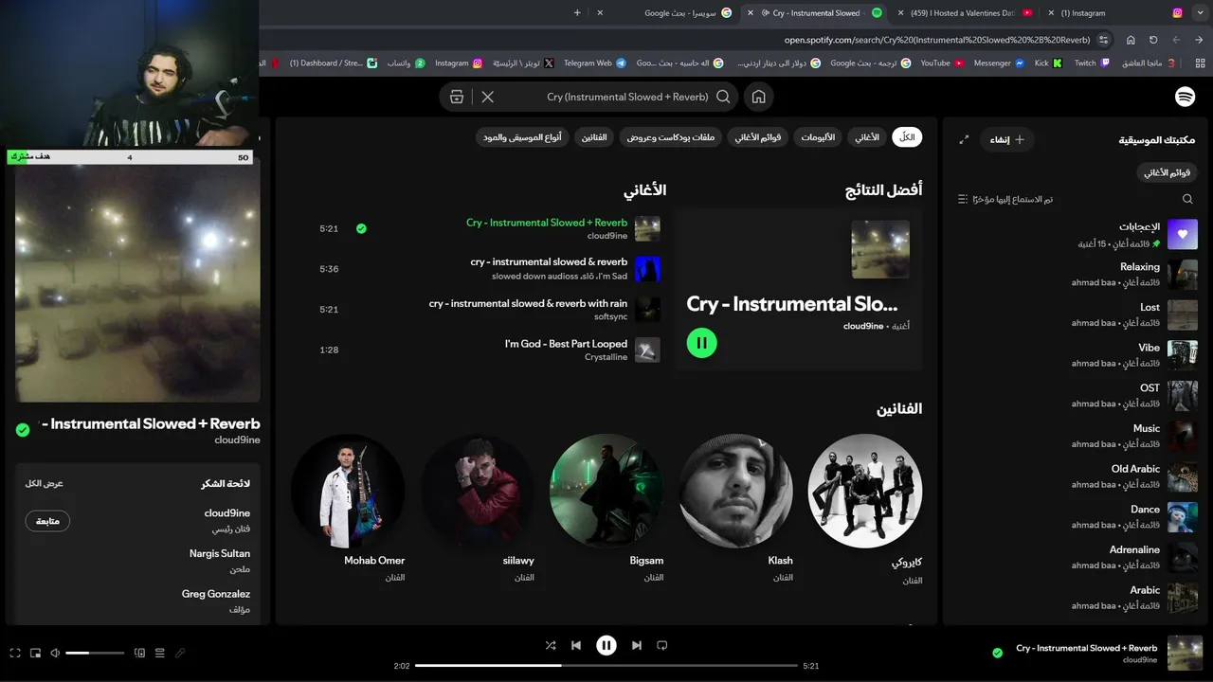This screenshot has height=682, width=1213.
Task: Select the الكل filter tab
Action: [x=907, y=137]
